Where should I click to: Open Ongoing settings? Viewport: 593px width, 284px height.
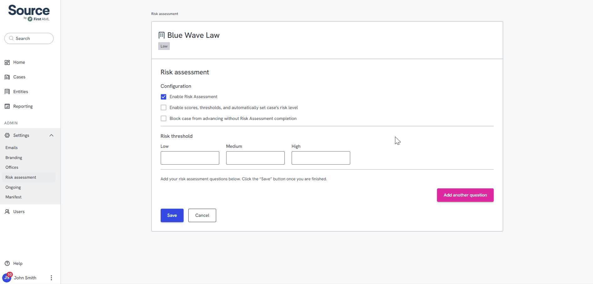[x=13, y=187]
